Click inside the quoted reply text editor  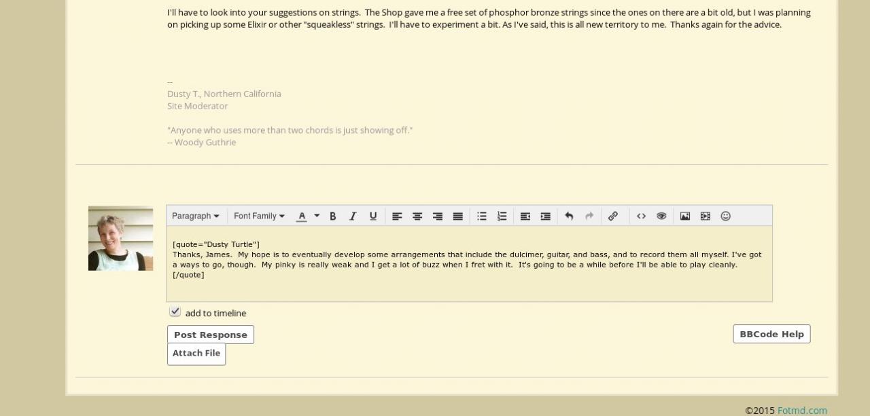tap(469, 264)
